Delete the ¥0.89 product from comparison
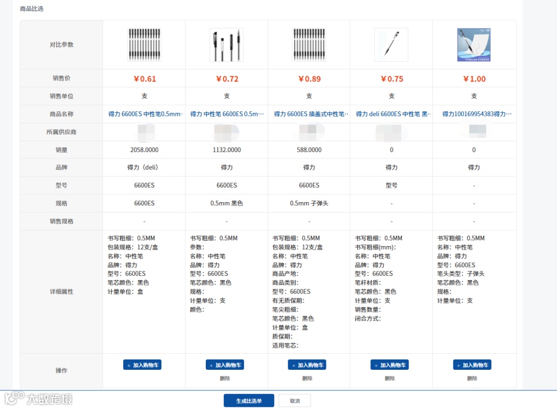The image size is (557, 409). pyautogui.click(x=307, y=379)
